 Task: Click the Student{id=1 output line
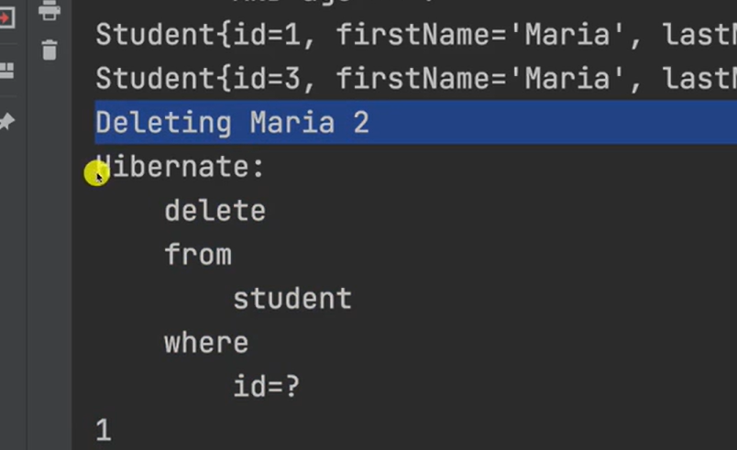click(416, 35)
